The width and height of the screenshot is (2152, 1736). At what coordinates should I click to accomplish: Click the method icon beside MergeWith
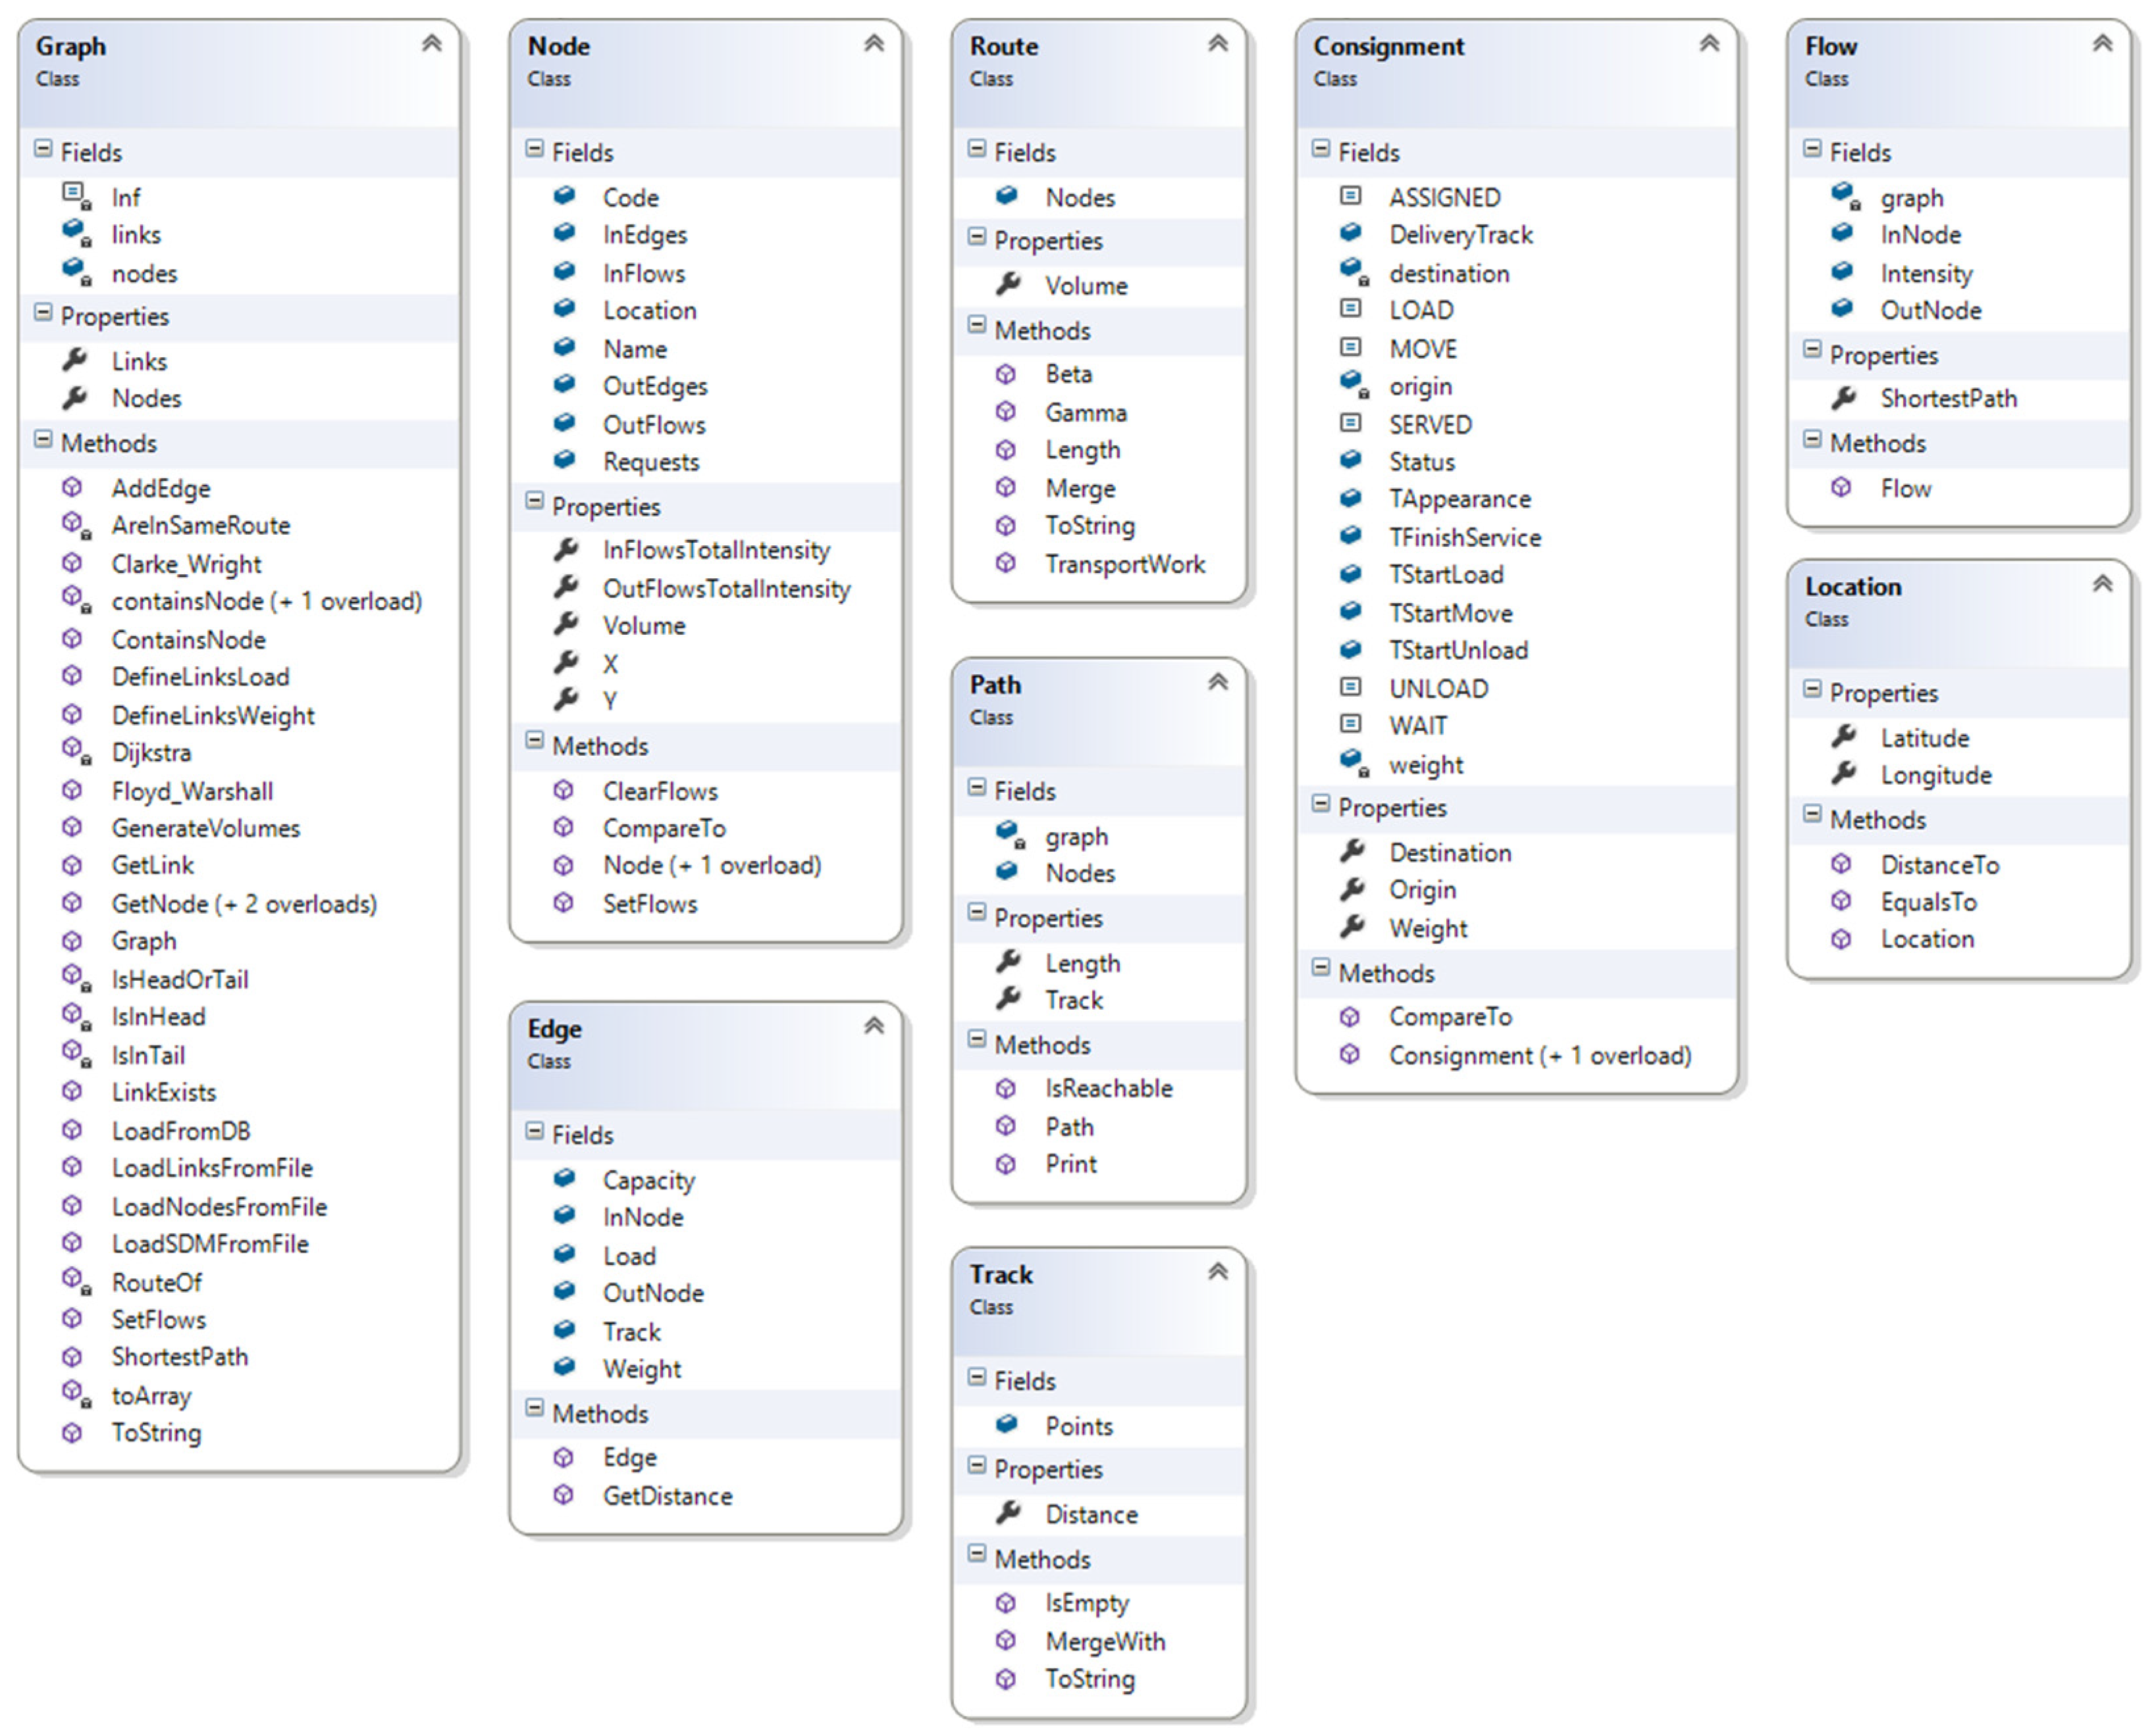(1005, 1641)
